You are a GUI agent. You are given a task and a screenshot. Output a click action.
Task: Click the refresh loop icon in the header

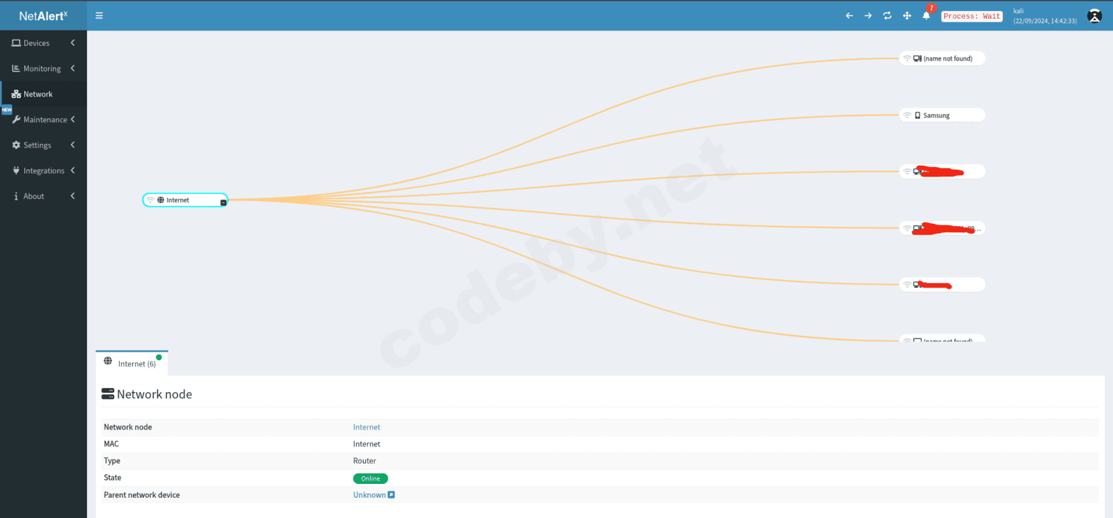coord(888,15)
